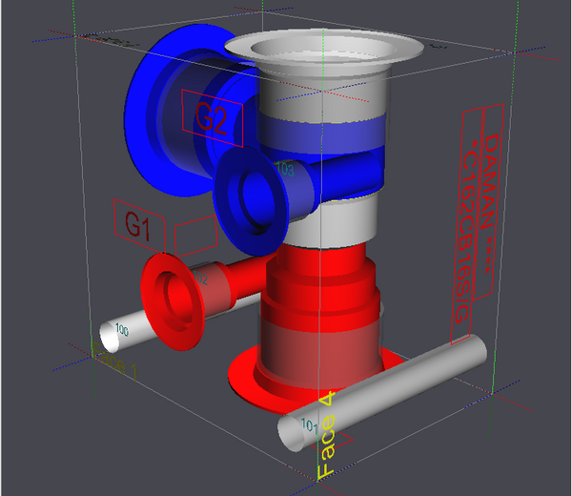
Task: Select the white top flange of central cavity
Action: point(324,50)
